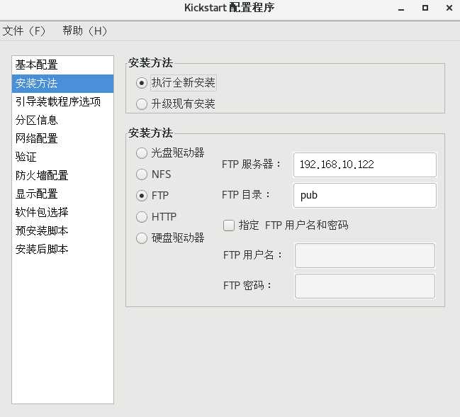Click the FTP 服务器 address field
The width and height of the screenshot is (460, 417).
[364, 165]
